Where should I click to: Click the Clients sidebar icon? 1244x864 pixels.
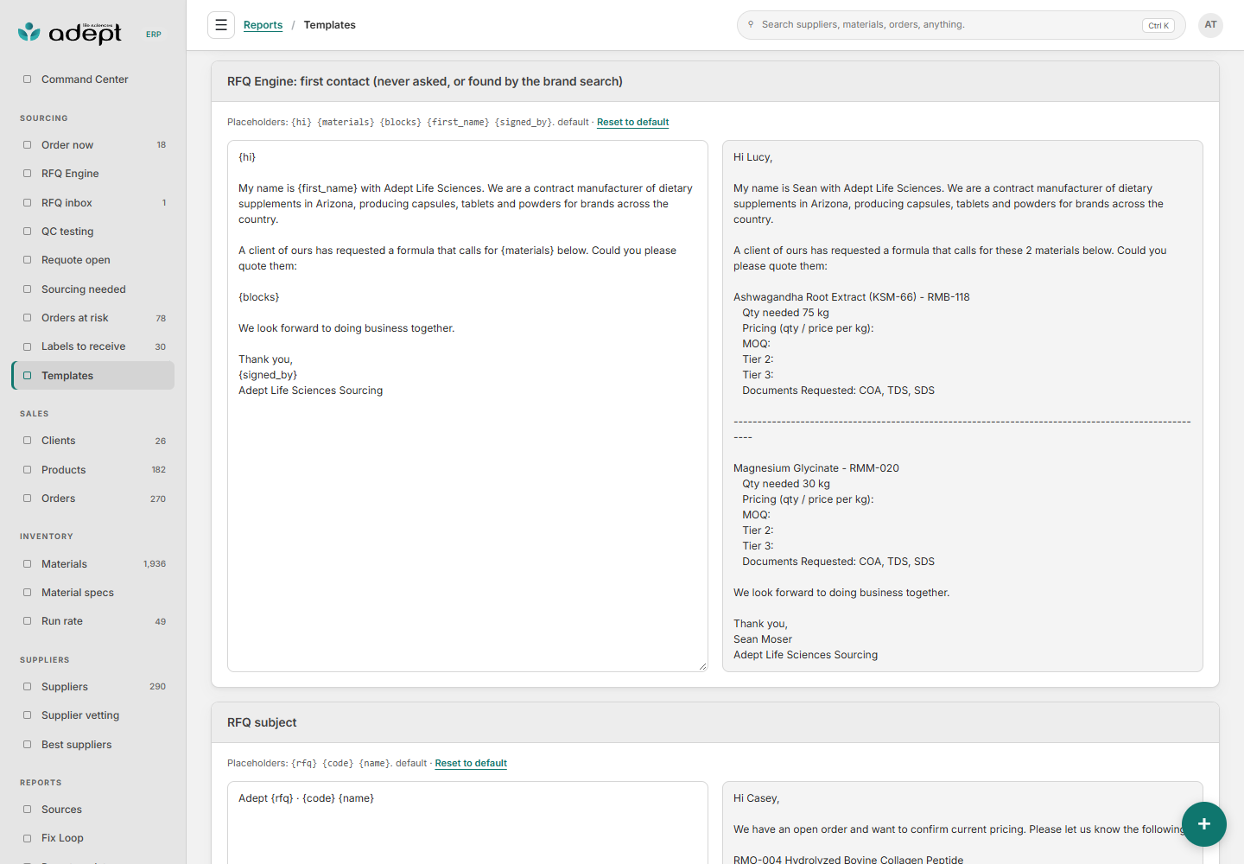pyautogui.click(x=27, y=441)
